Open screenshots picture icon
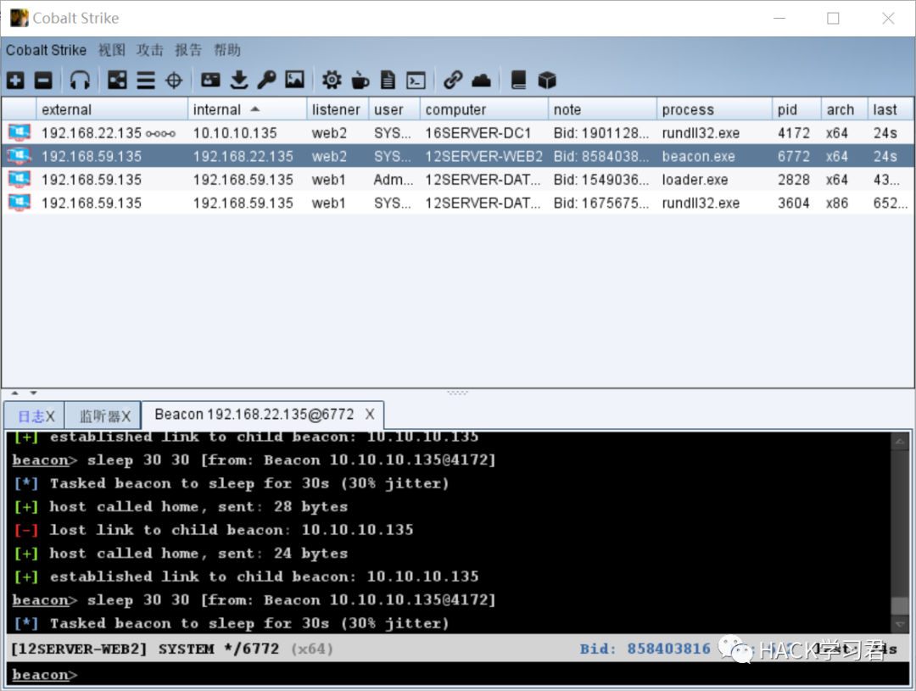Screen dimensions: 916x691 pyautogui.click(x=295, y=80)
